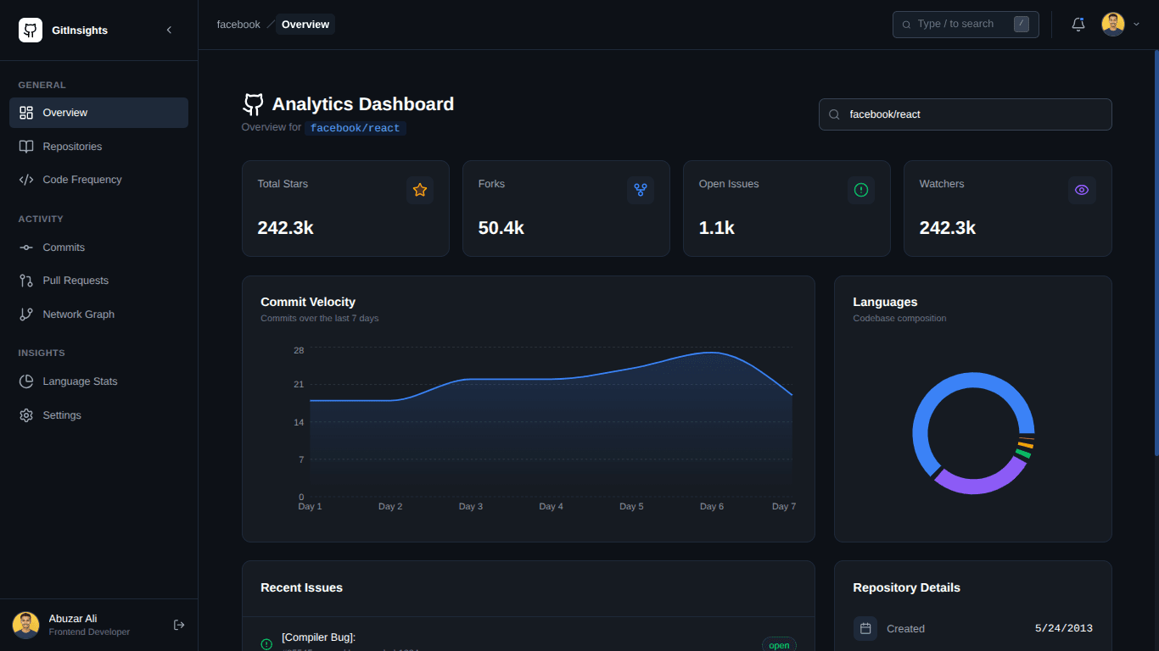Click the Total Stars 242.3k value
Image resolution: width=1159 pixels, height=651 pixels.
(x=286, y=228)
